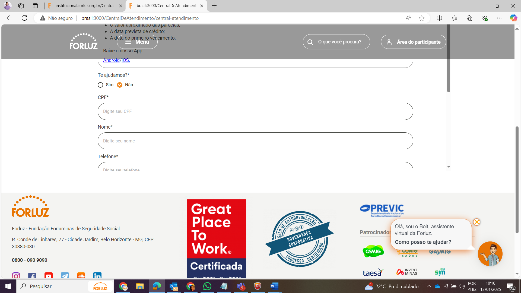Close the Bolt assistant chat bubble

coord(476,222)
